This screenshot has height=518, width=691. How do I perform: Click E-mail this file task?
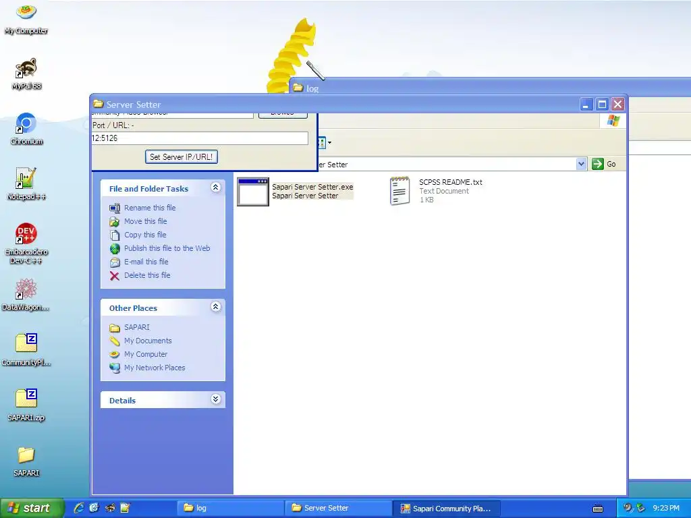coord(146,262)
